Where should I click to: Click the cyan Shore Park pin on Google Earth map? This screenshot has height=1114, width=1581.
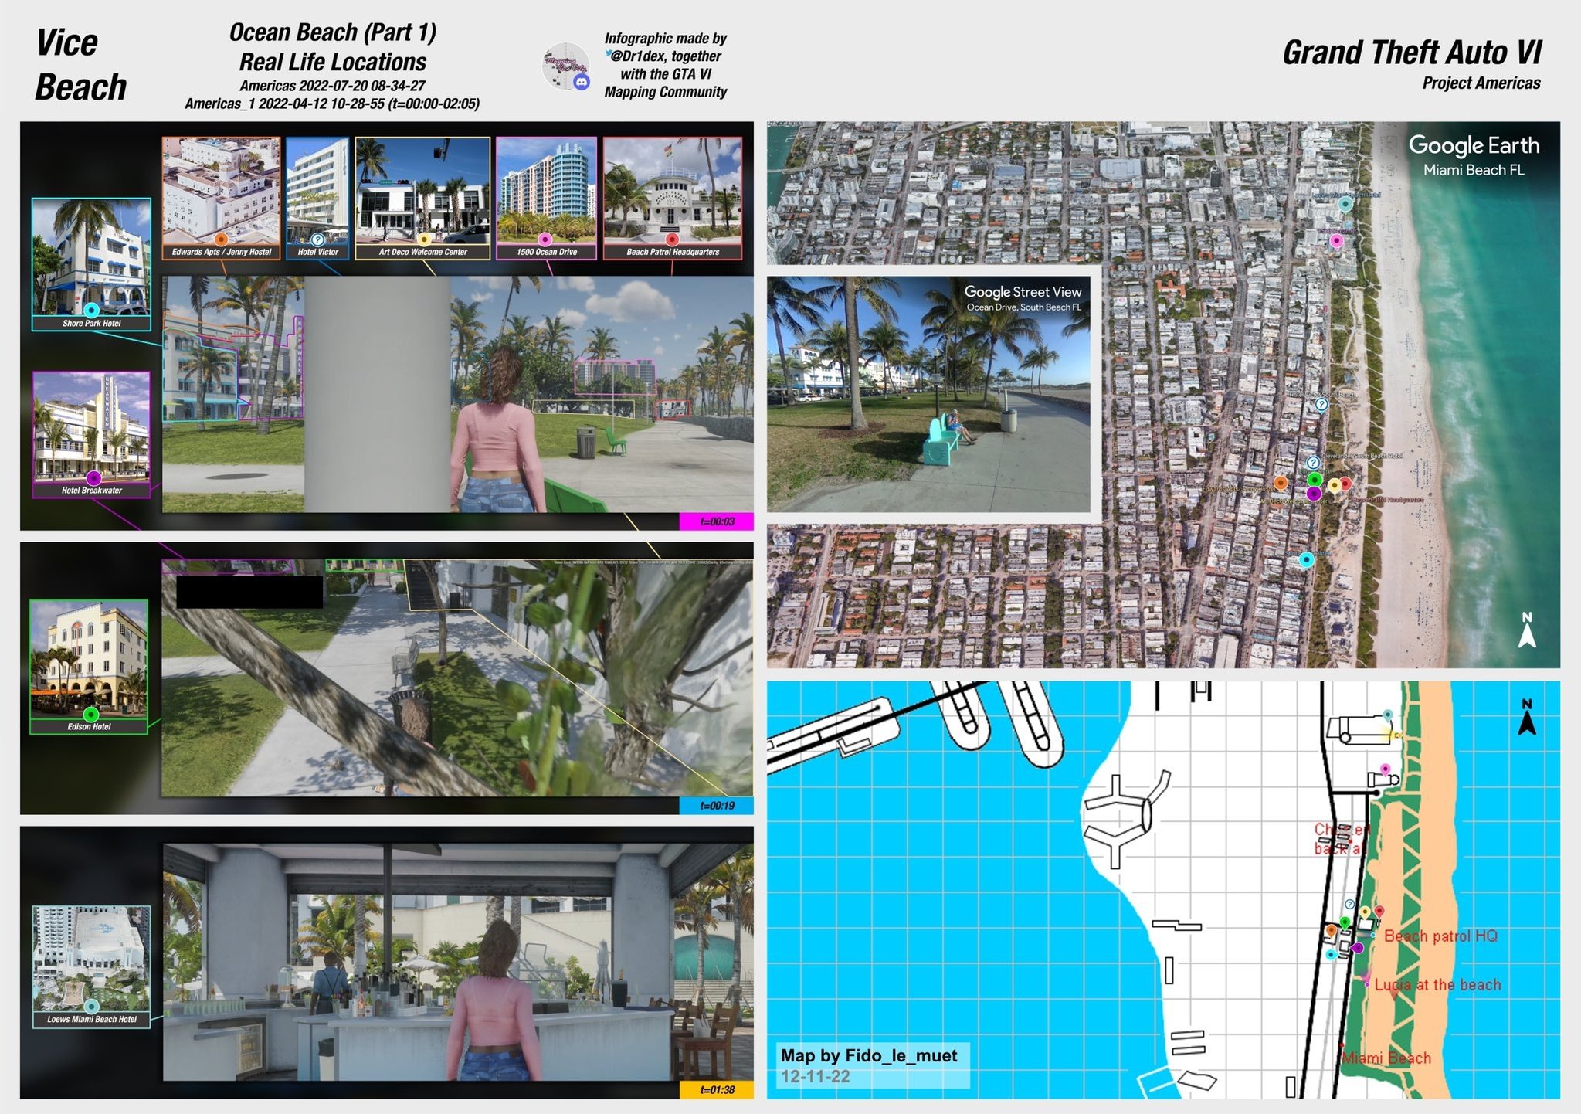(1306, 559)
